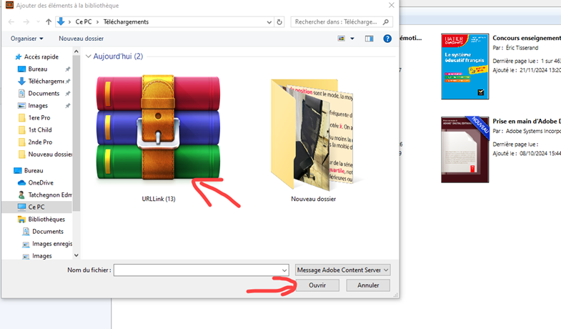Expand the file name history dropdown arrow
This screenshot has height=329, width=561.
[x=284, y=270]
